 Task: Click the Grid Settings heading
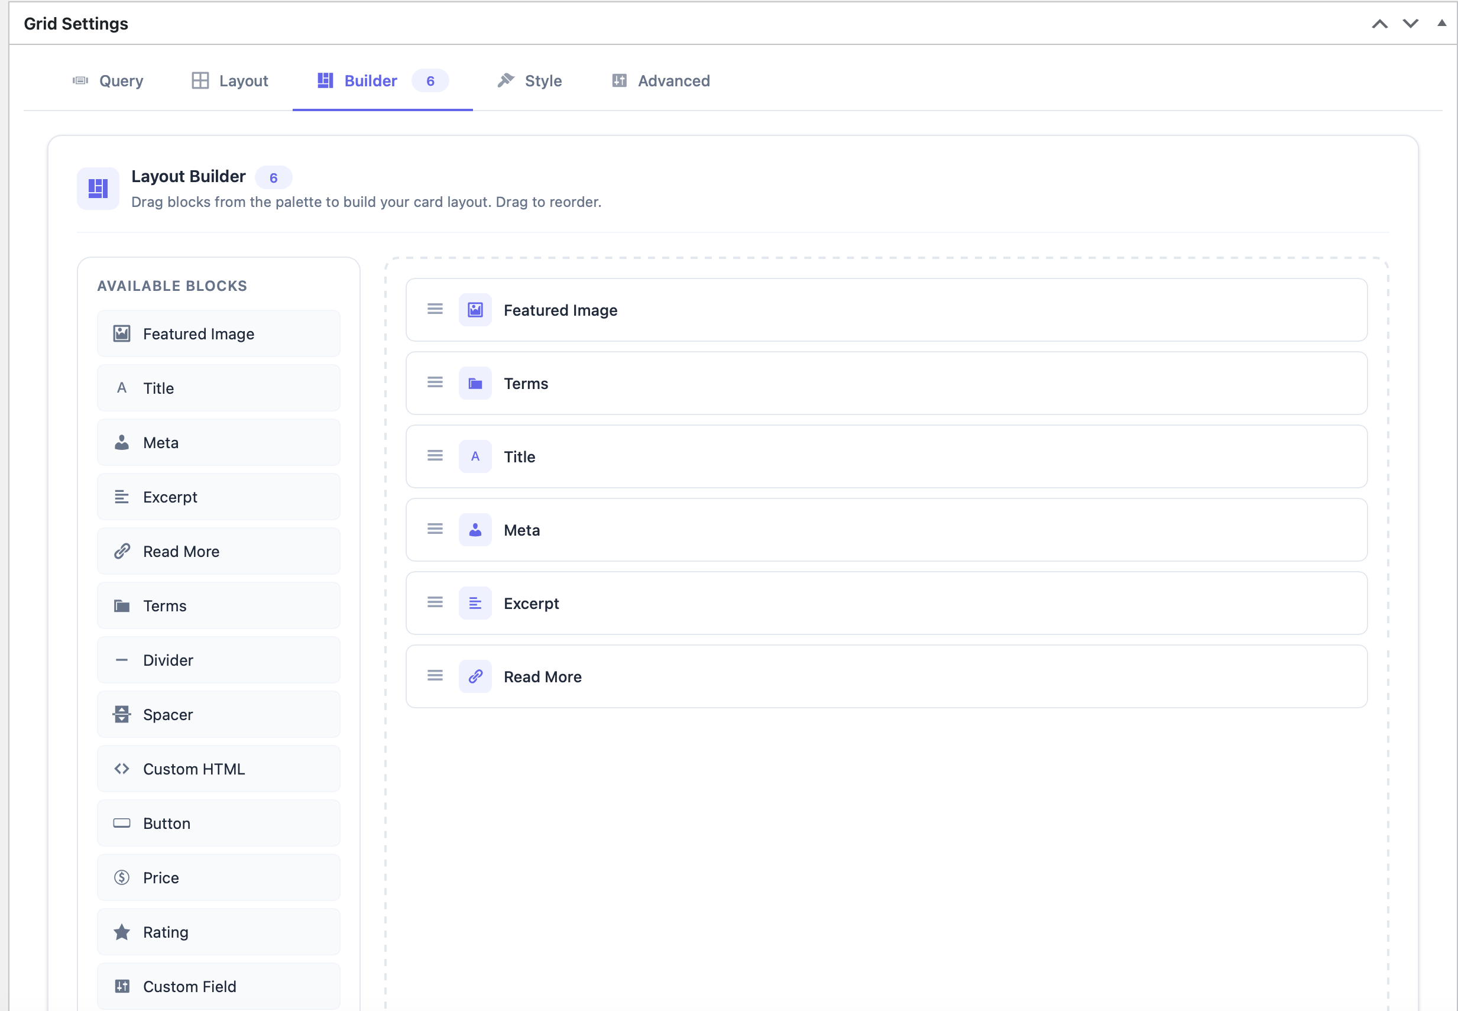pyautogui.click(x=76, y=24)
